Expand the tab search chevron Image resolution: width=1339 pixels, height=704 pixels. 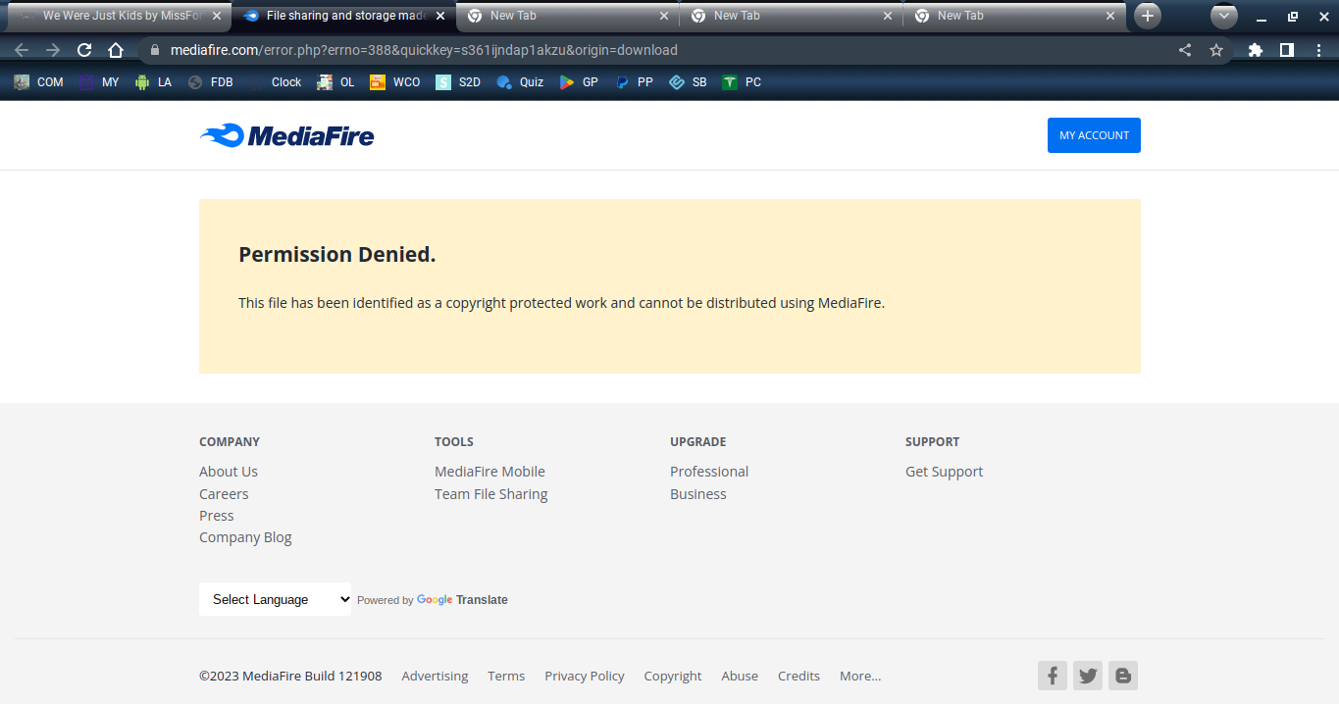point(1224,16)
